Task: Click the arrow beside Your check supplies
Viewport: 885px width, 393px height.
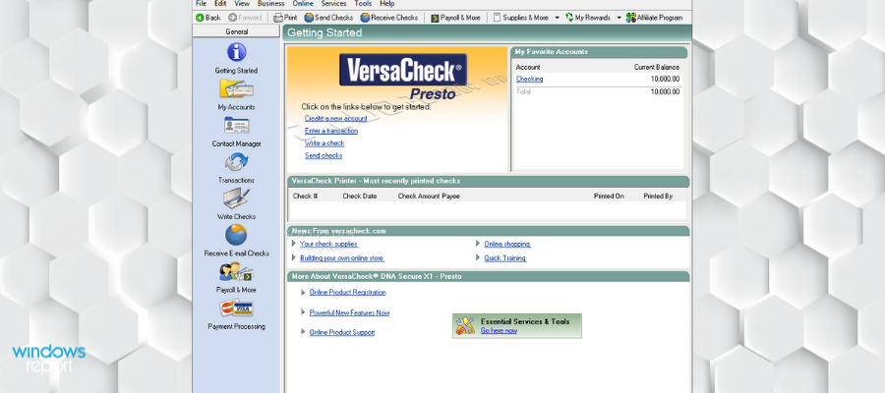Action: (294, 244)
